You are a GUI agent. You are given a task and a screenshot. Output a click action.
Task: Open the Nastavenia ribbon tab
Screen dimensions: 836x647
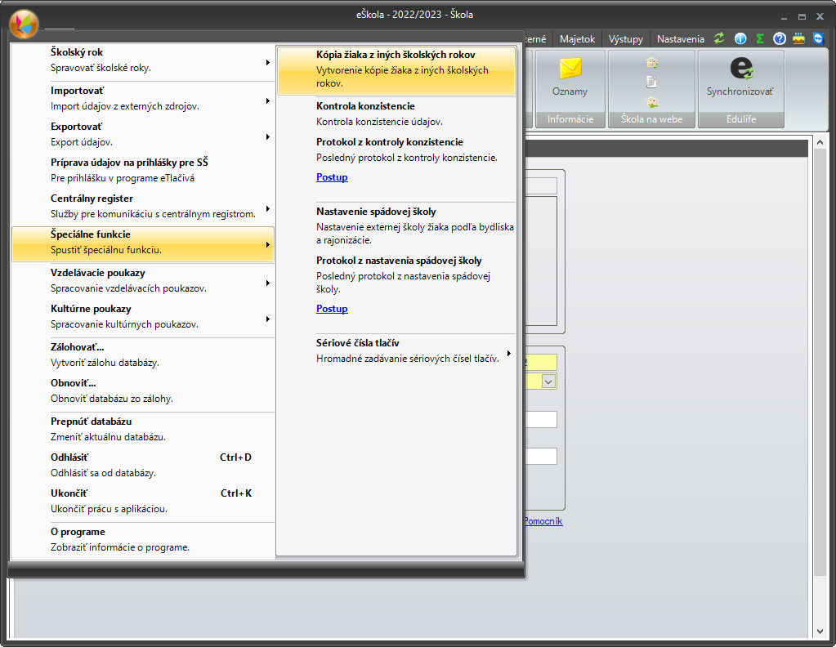pos(680,39)
